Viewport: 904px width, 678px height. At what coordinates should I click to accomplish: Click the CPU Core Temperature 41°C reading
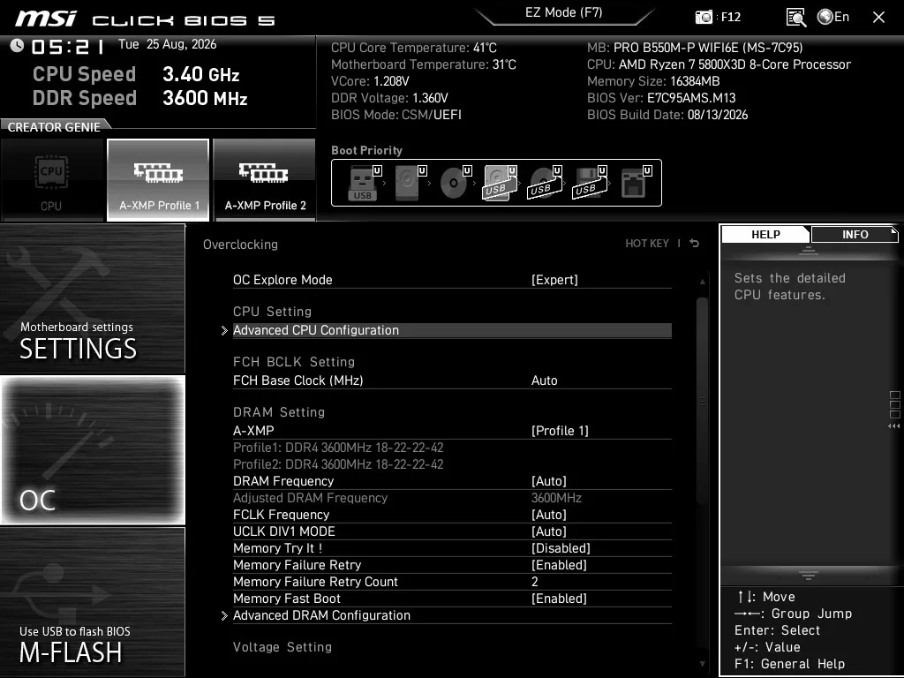coord(414,48)
